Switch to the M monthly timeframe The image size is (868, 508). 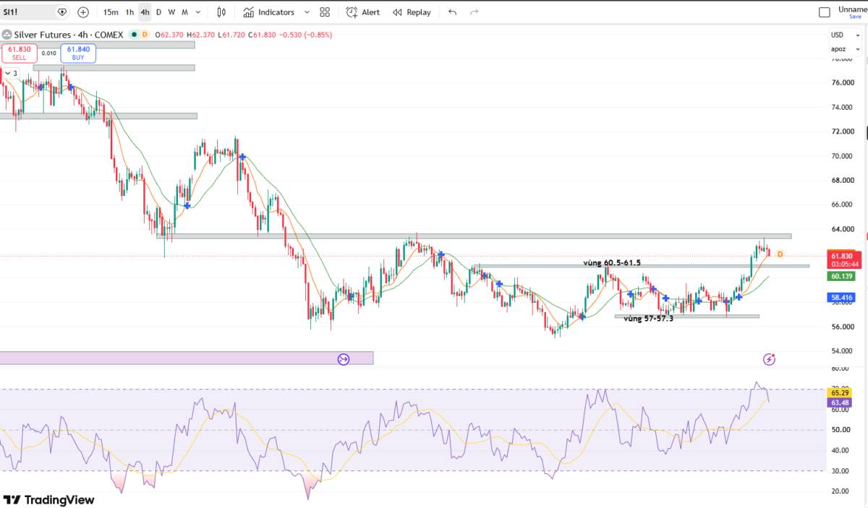pyautogui.click(x=184, y=12)
